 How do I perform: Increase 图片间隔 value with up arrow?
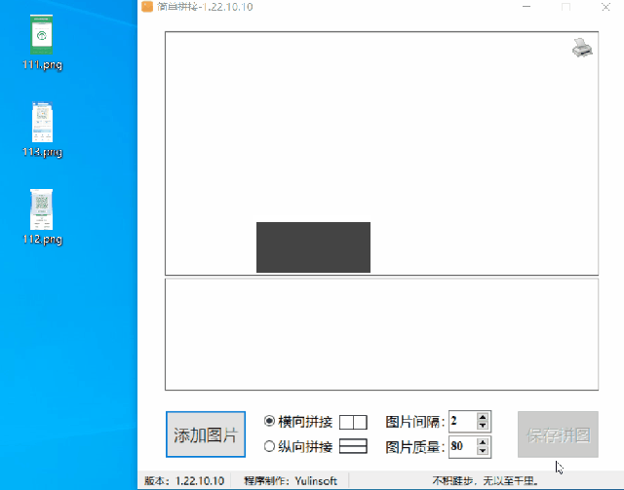tap(483, 417)
